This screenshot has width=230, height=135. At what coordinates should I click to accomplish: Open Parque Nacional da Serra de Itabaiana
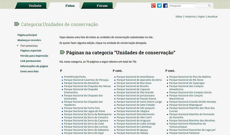tap(87, 130)
